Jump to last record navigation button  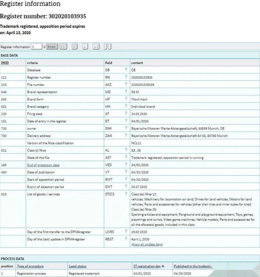[x=96, y=47]
